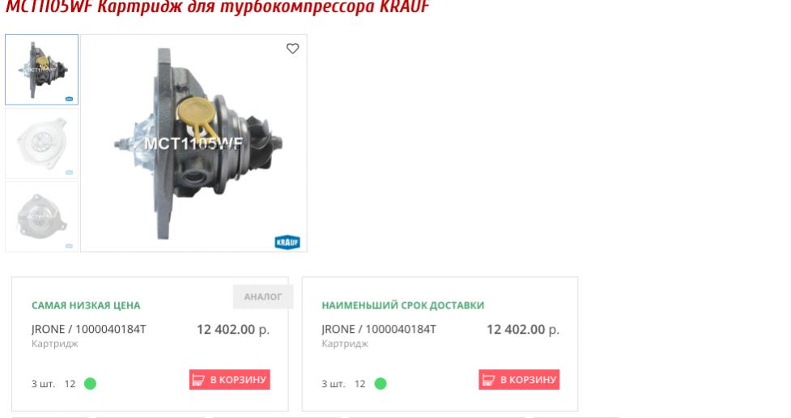
Task: Select the first cartridge side-view thumbnail
Action: click(x=42, y=70)
